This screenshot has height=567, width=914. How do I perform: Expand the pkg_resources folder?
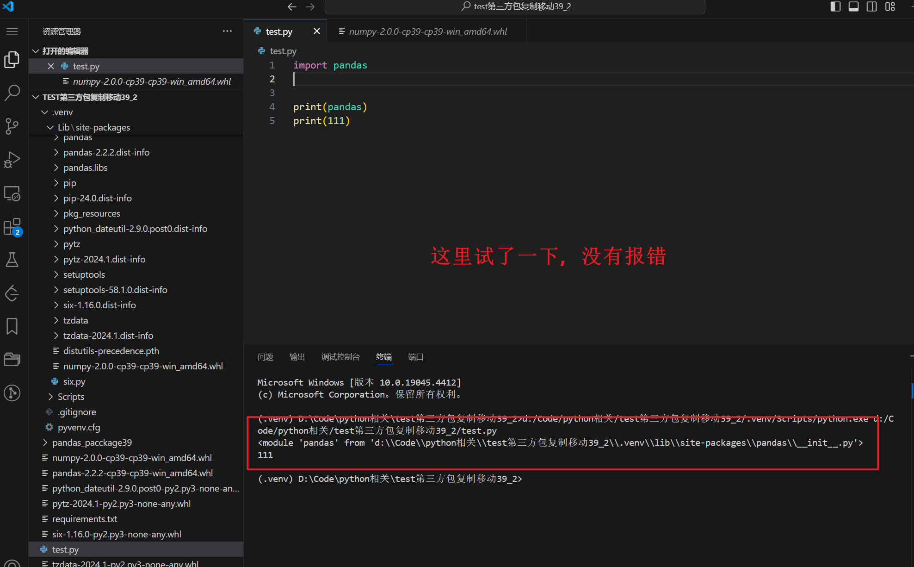click(x=136, y=213)
